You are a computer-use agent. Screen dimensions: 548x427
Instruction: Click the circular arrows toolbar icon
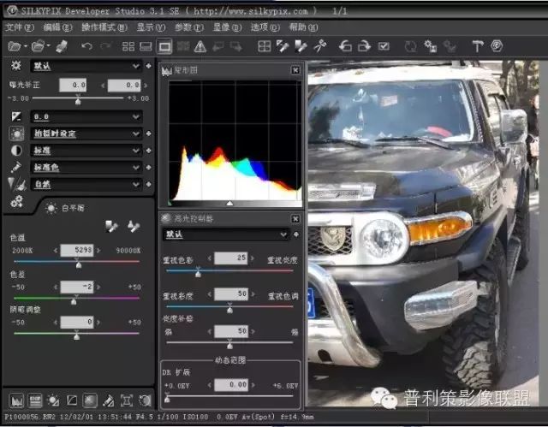[411, 46]
